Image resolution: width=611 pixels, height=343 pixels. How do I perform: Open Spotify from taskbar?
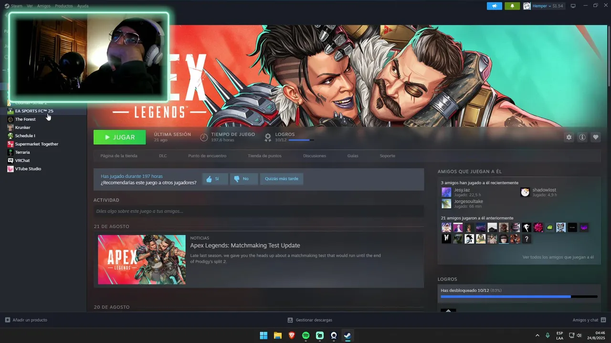(x=305, y=335)
